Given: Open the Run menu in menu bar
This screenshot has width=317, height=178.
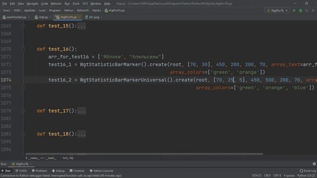Looking at the screenshot, I should (x=67, y=3).
